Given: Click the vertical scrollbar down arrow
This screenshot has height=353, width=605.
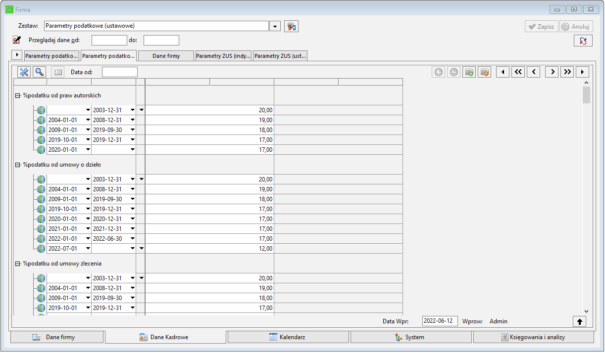Looking at the screenshot, I should click(x=587, y=311).
